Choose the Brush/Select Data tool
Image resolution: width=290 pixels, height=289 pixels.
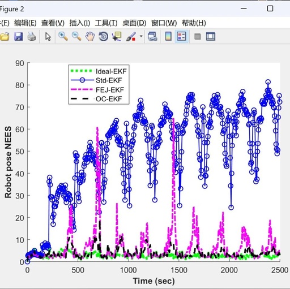pyautogui.click(x=131, y=36)
